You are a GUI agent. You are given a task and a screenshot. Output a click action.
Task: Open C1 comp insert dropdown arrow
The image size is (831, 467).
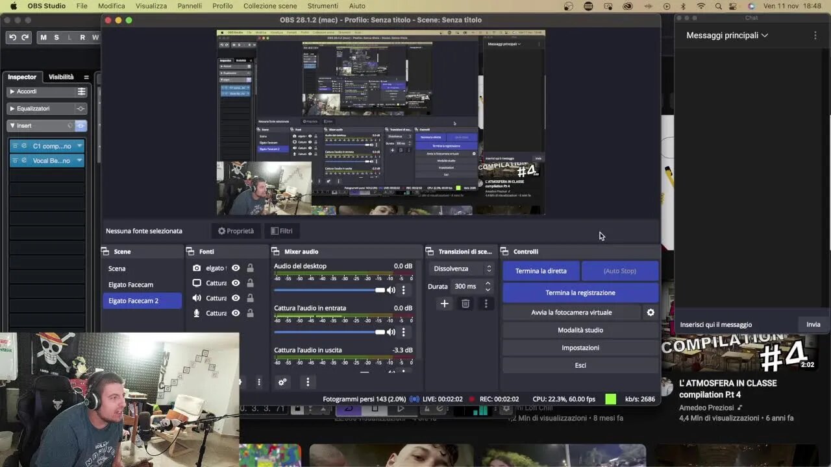[x=79, y=146]
